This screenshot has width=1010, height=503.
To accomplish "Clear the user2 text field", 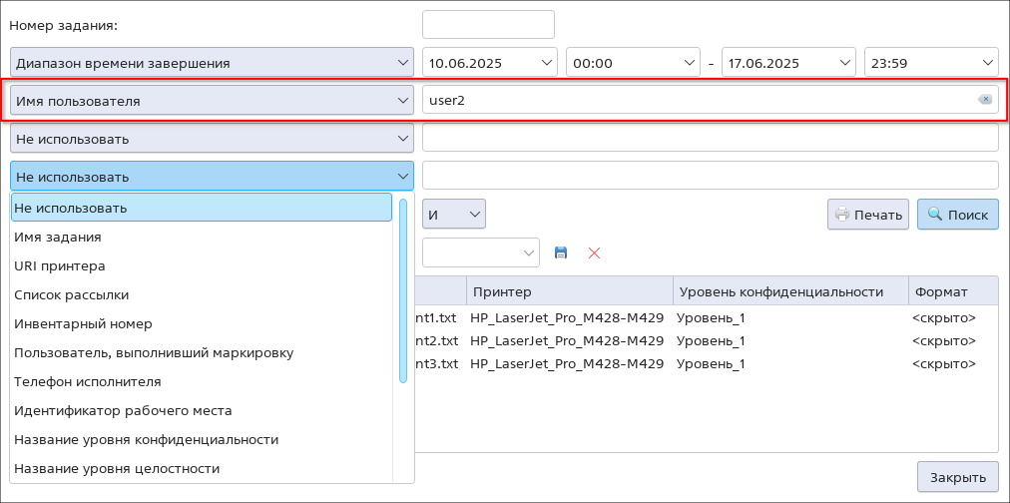I will pyautogui.click(x=985, y=100).
